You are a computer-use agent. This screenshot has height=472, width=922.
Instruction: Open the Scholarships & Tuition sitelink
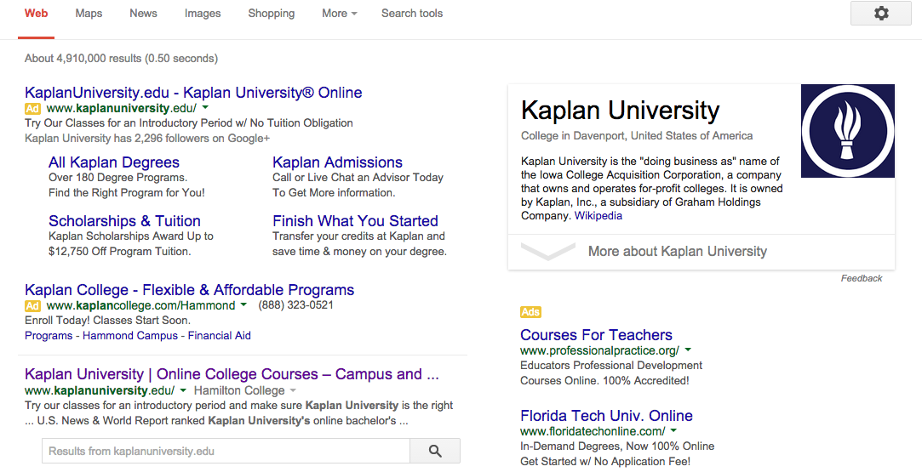pyautogui.click(x=124, y=221)
